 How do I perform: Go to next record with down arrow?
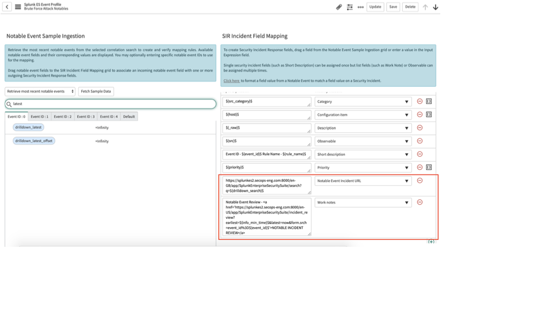click(x=435, y=7)
